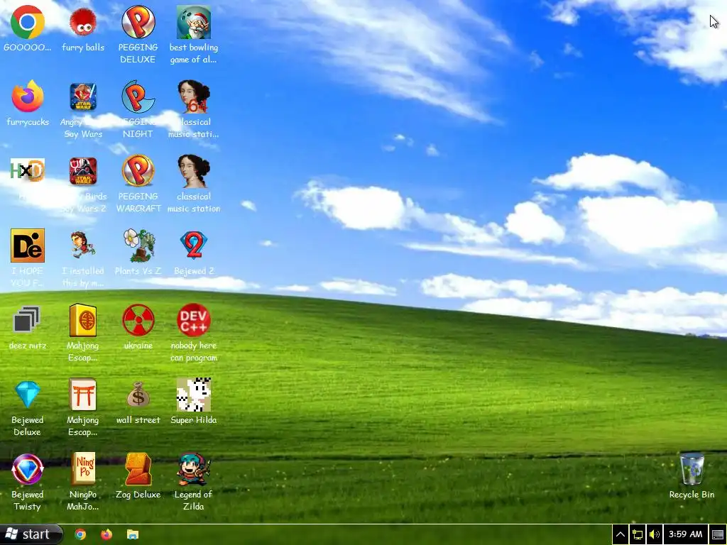
Task: Launch the Bejewed Deluxe blue diamond icon
Action: (28, 395)
